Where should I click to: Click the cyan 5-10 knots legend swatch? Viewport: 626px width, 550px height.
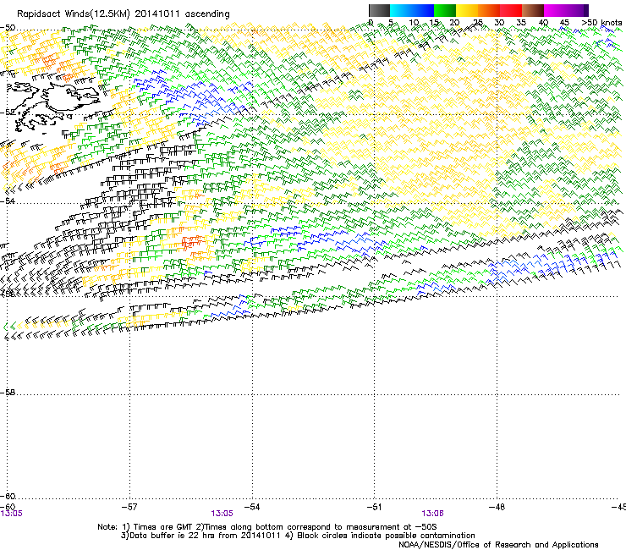click(401, 10)
